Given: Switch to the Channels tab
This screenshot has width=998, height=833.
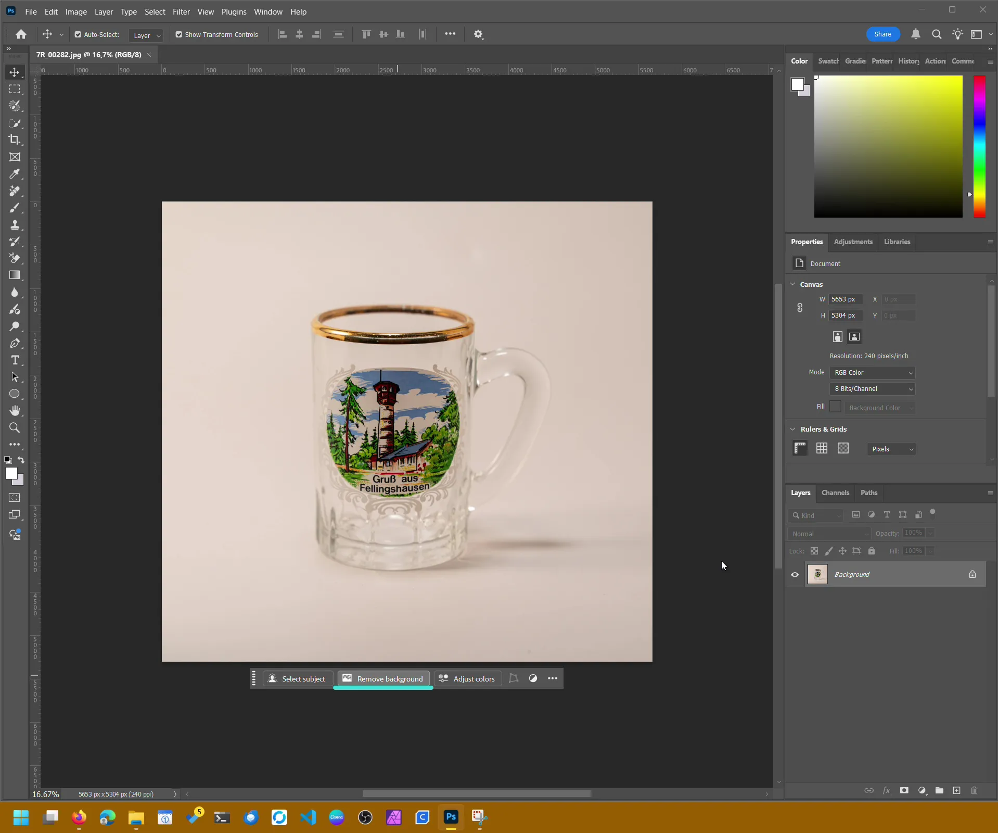Looking at the screenshot, I should 835,493.
